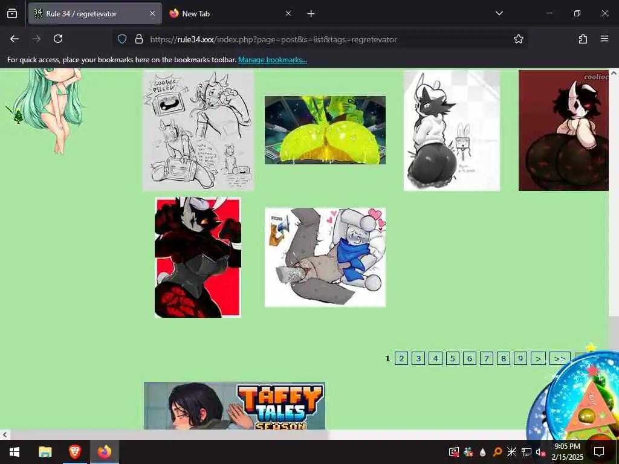Go to results page 9
This screenshot has width=619, height=464.
[x=520, y=358]
